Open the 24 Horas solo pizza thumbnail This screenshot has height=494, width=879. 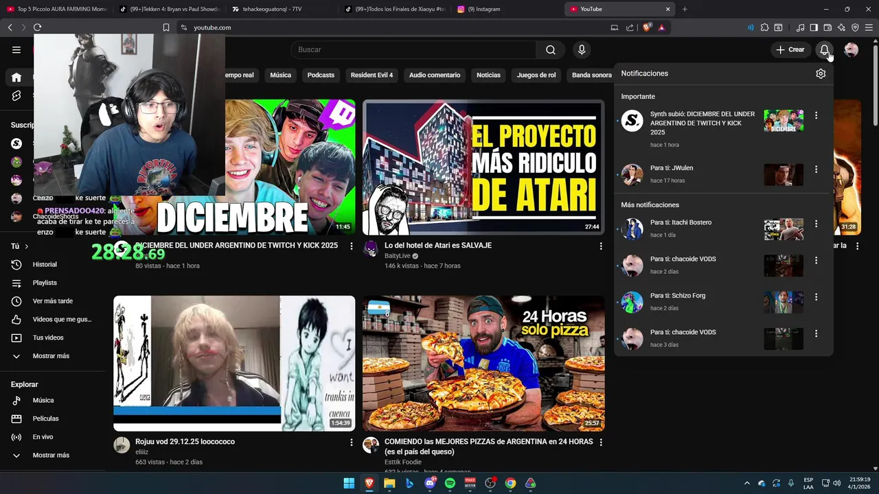(483, 364)
